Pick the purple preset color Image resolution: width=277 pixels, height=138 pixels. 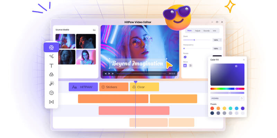tap(243, 108)
